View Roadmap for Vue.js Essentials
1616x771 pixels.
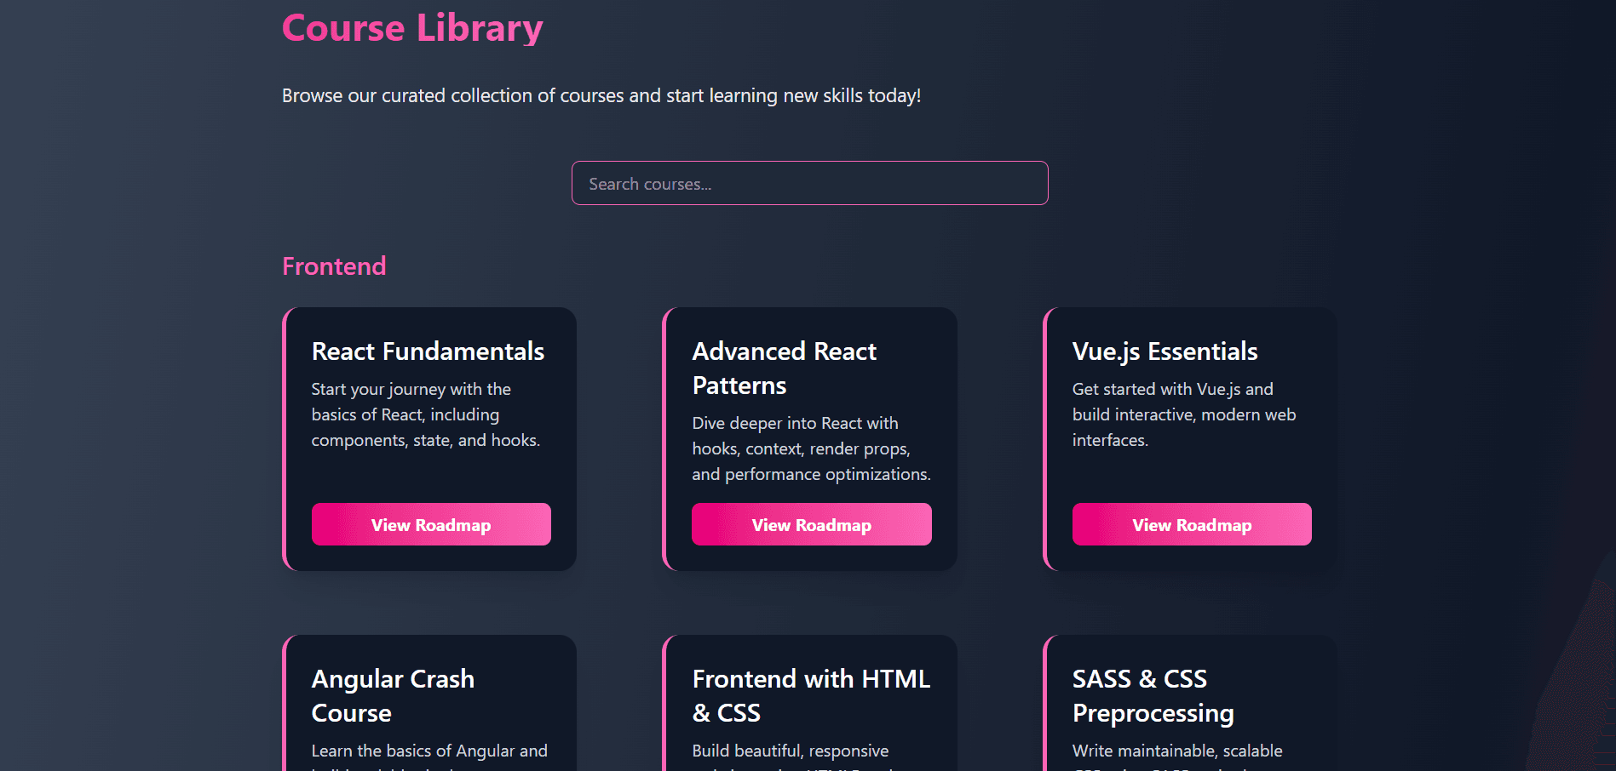1192,524
